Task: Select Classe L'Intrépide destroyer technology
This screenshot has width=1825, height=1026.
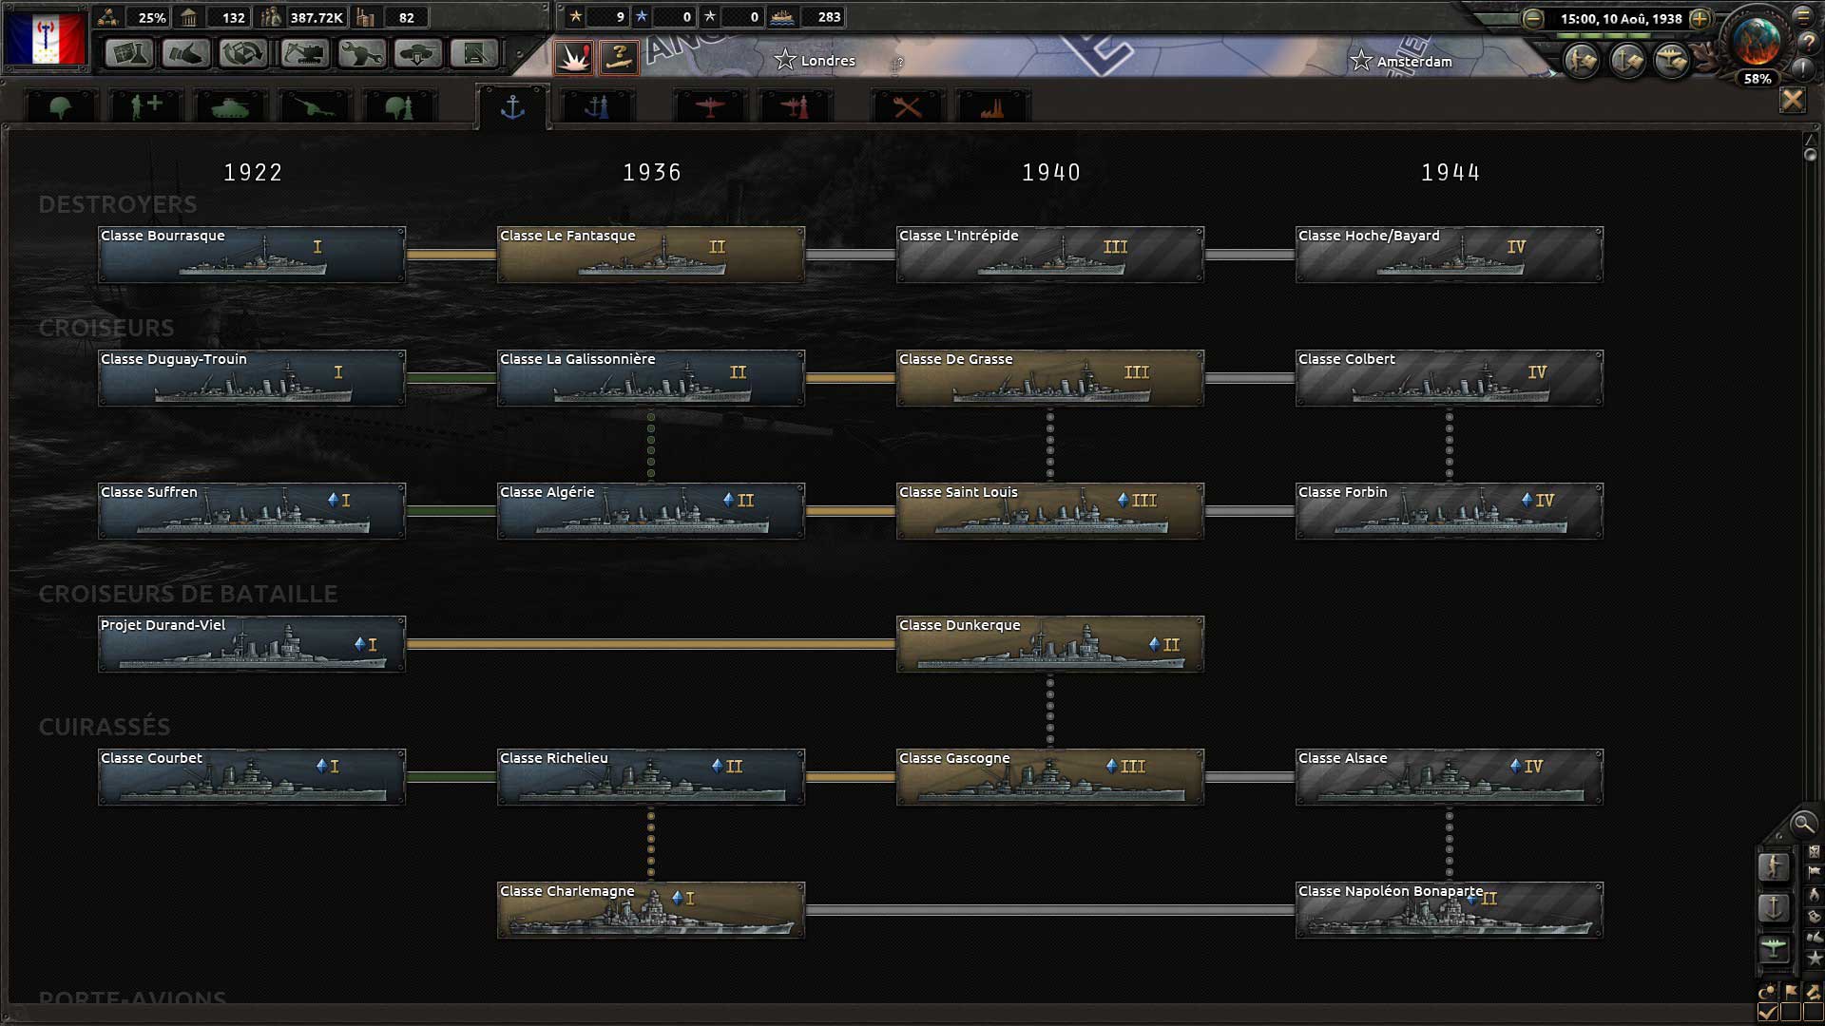Action: 1050,254
